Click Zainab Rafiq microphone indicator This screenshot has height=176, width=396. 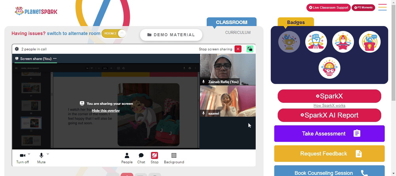tap(204, 82)
